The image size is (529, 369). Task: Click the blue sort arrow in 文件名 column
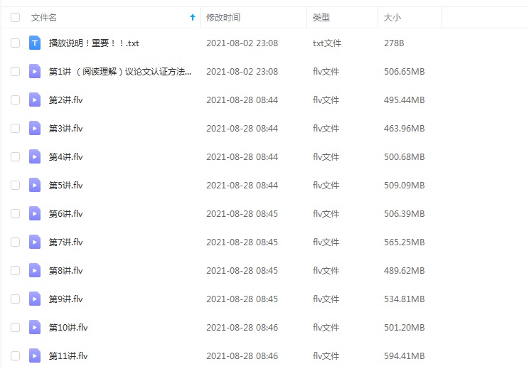[x=192, y=18]
